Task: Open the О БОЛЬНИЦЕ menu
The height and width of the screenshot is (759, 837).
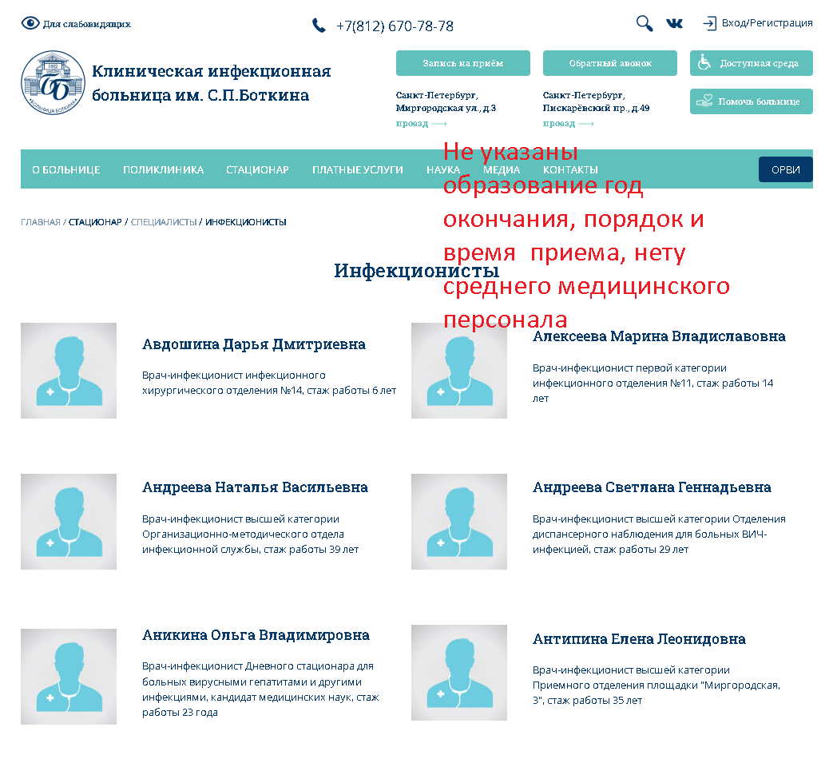Action: tap(66, 169)
